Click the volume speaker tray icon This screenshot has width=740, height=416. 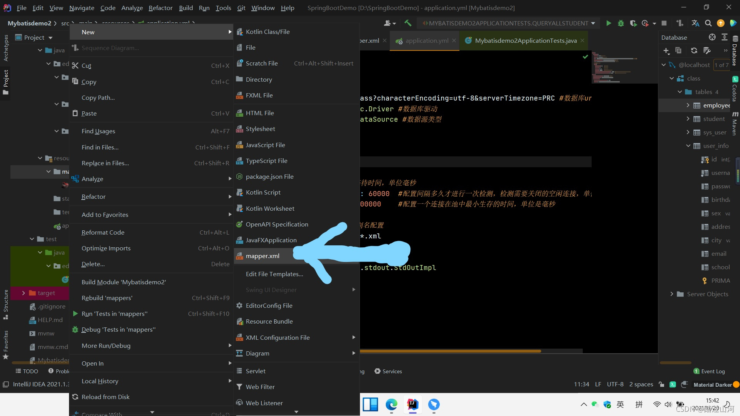pos(668,404)
